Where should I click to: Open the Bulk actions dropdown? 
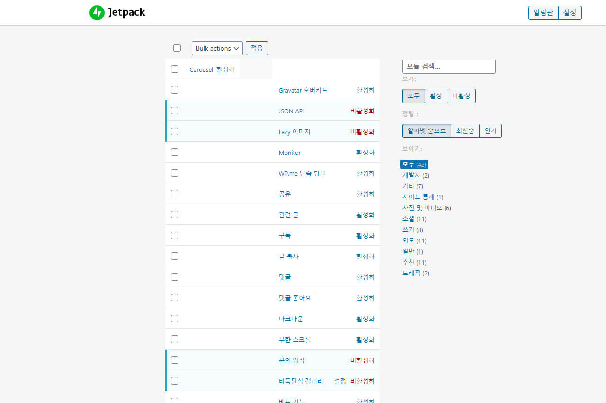tap(217, 48)
